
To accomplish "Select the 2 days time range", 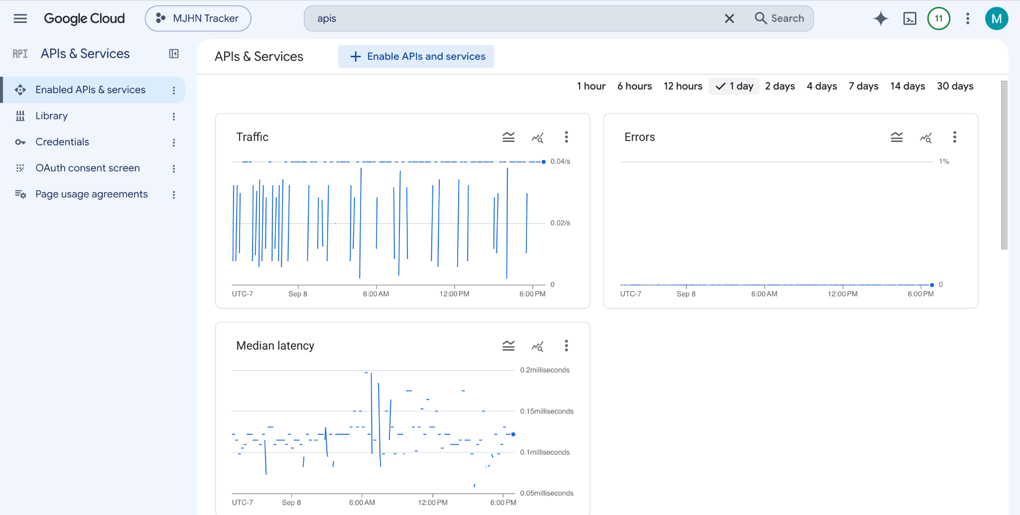I will click(780, 86).
